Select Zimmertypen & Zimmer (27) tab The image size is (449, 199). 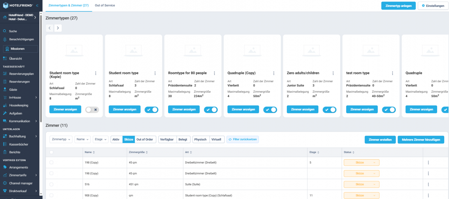pyautogui.click(x=69, y=5)
